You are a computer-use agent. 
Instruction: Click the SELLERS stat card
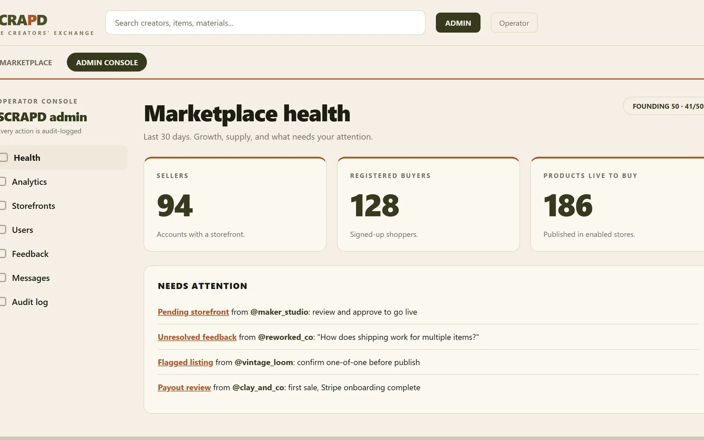(235, 204)
